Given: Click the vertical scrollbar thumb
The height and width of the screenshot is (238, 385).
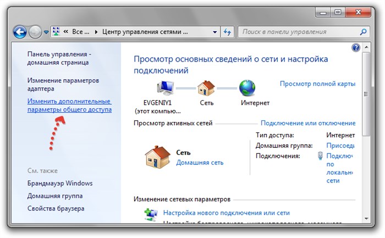Looking at the screenshot, I should point(366,94).
